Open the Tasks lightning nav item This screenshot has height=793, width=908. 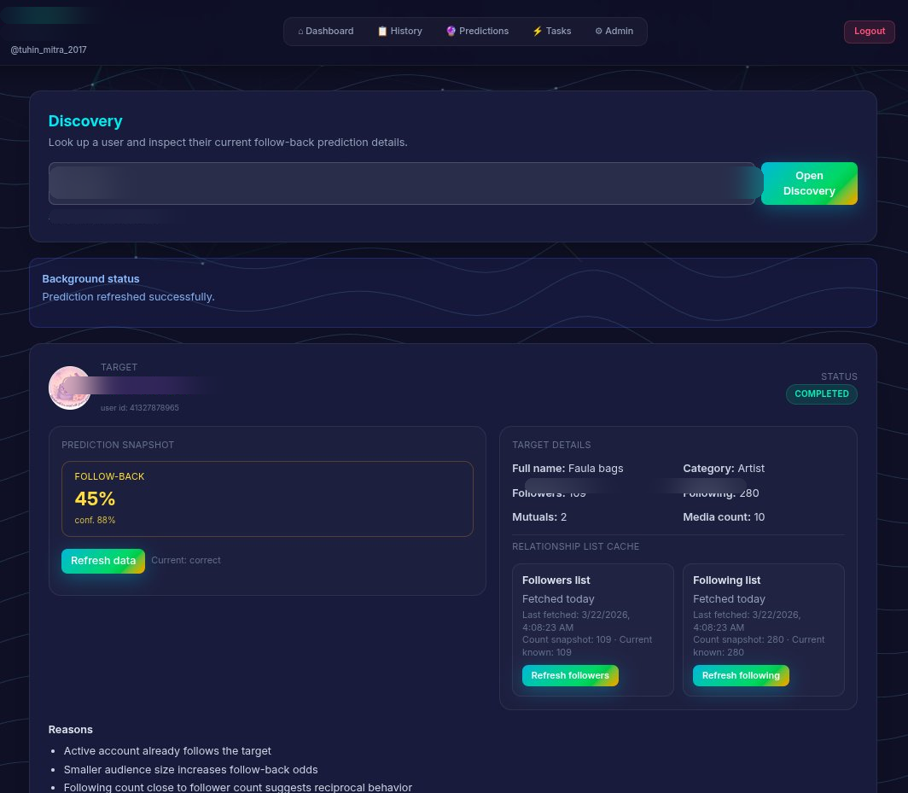pyautogui.click(x=551, y=32)
